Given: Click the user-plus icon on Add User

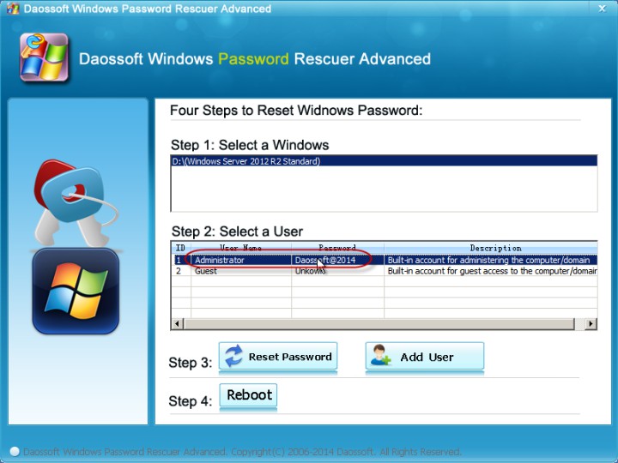Looking at the screenshot, I should (381, 355).
